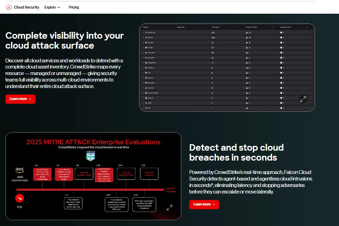
Task: Expand the Account category row
Action: (143, 98)
